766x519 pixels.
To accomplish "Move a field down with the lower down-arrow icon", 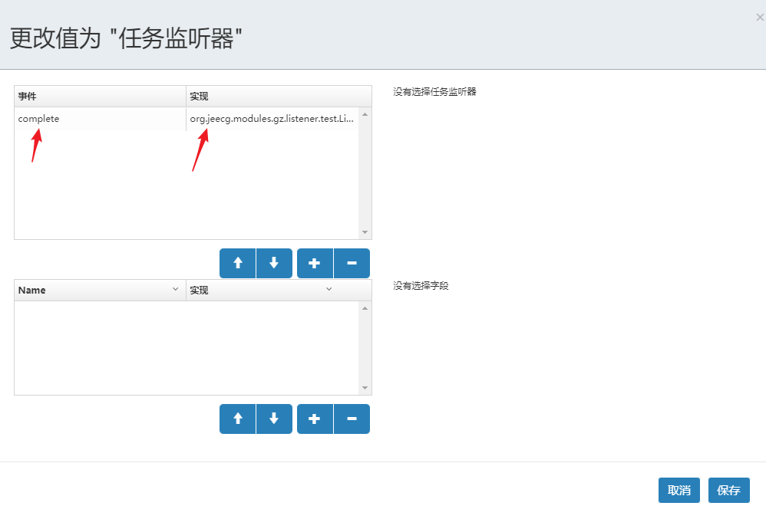I will pos(274,419).
